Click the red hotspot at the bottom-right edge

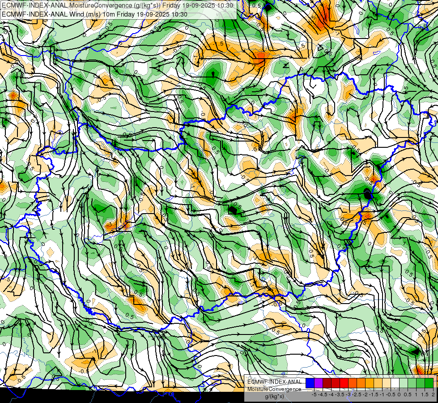(421, 370)
